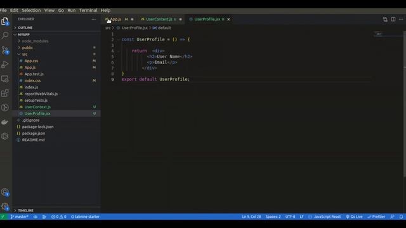Open editor more actions ellipsis
Image resolution: width=406 pixels, height=228 pixels.
coord(401,20)
